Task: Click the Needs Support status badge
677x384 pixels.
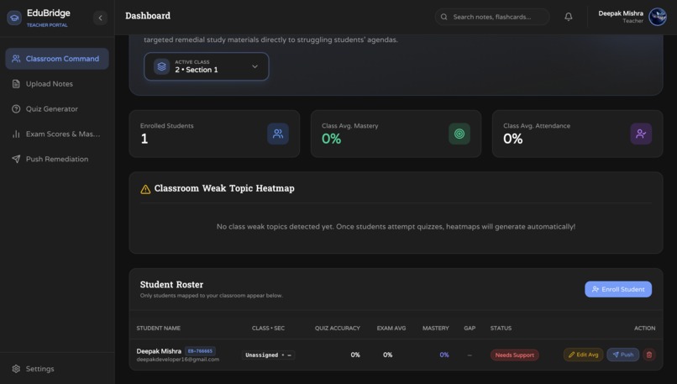Action: (x=514, y=355)
